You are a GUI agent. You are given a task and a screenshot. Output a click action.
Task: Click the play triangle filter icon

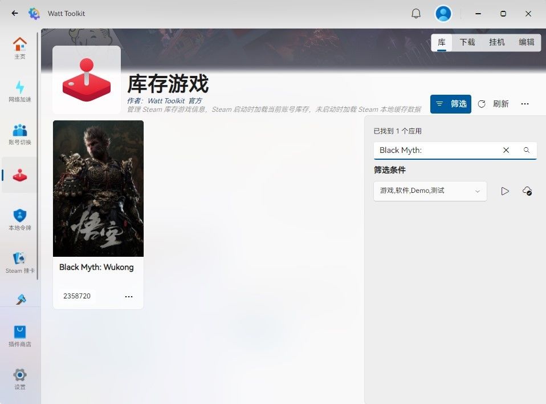click(505, 191)
